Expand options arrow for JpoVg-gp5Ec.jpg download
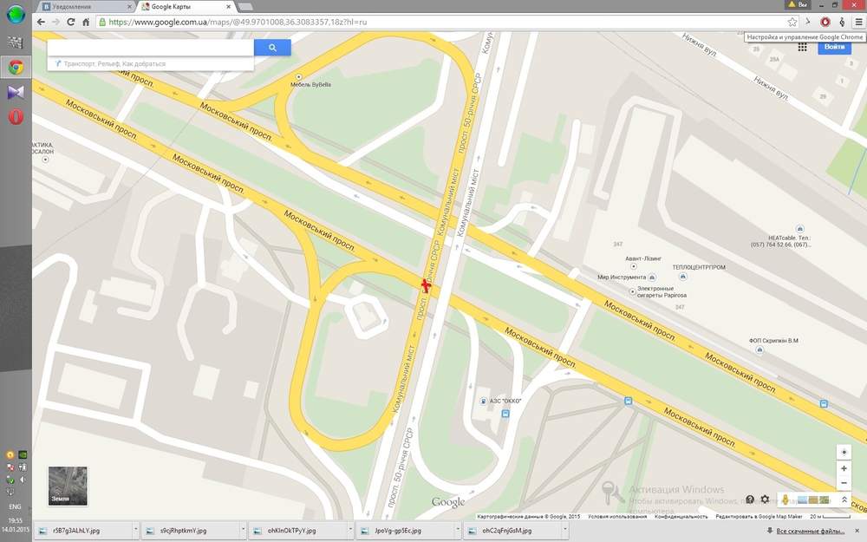 pos(457,531)
